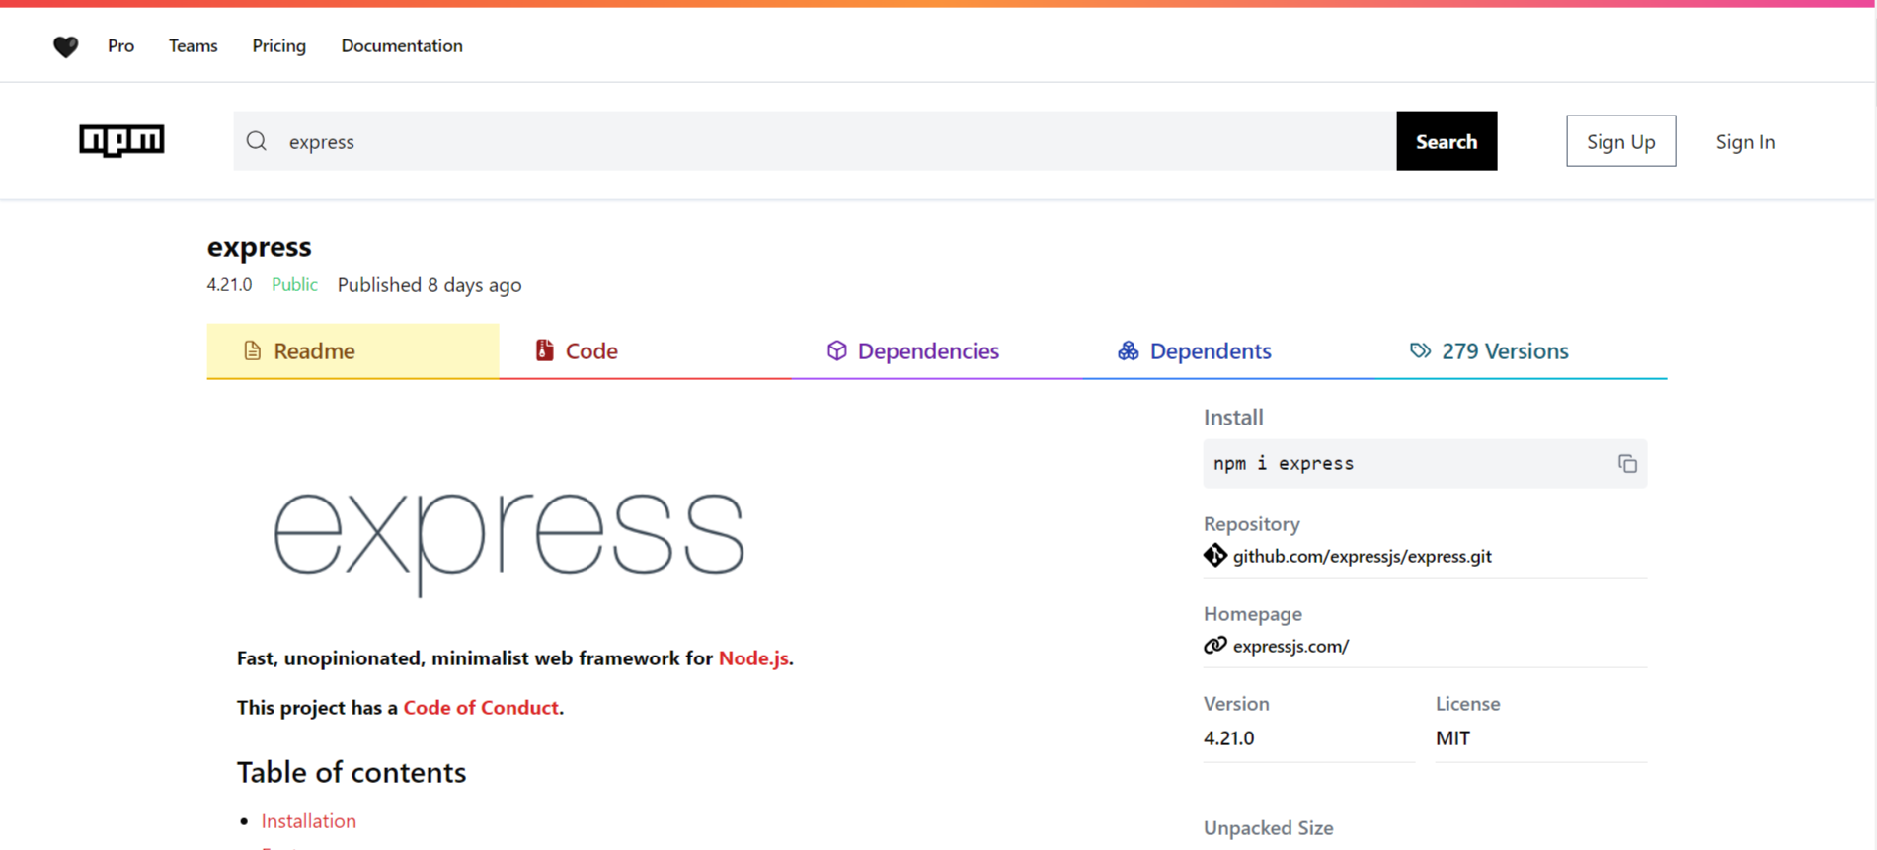Open the Node.js link

pos(753,657)
